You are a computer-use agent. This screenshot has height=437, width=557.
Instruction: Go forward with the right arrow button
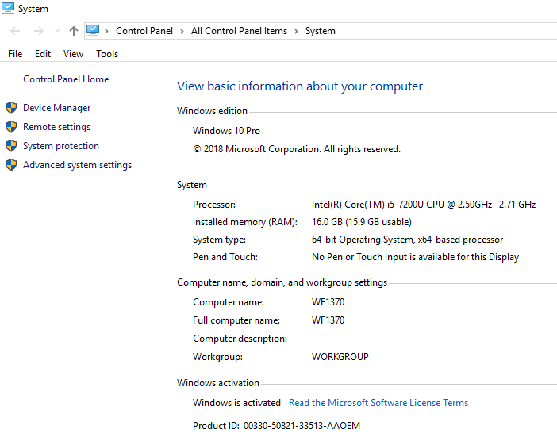click(x=38, y=31)
